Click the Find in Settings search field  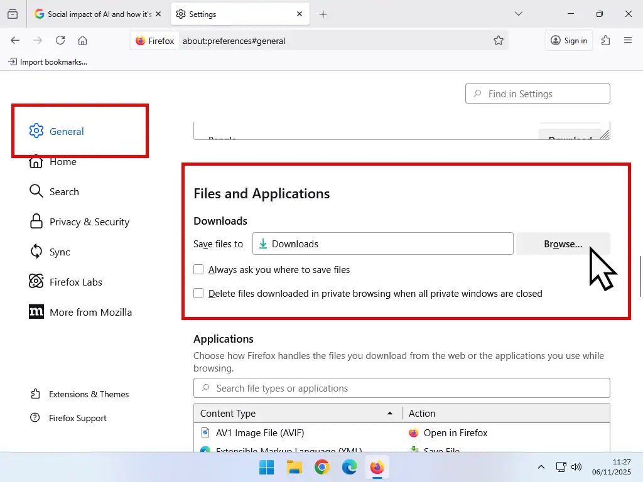(x=538, y=93)
